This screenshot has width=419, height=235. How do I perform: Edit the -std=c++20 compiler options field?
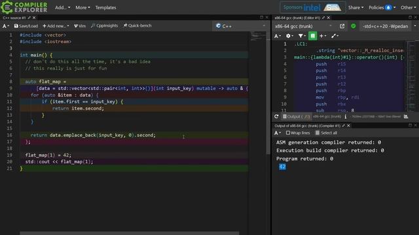[385, 26]
